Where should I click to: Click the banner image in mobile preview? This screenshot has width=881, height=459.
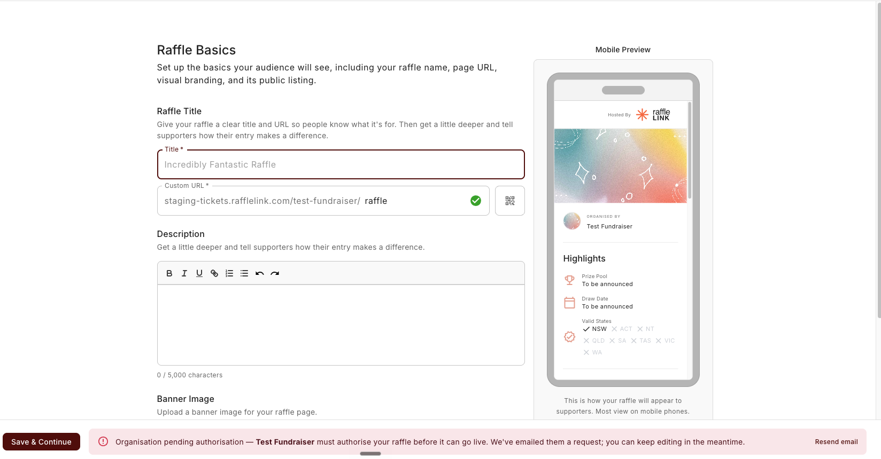click(621, 165)
